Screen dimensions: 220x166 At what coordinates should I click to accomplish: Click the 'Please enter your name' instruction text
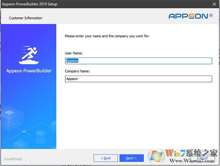click(x=107, y=36)
